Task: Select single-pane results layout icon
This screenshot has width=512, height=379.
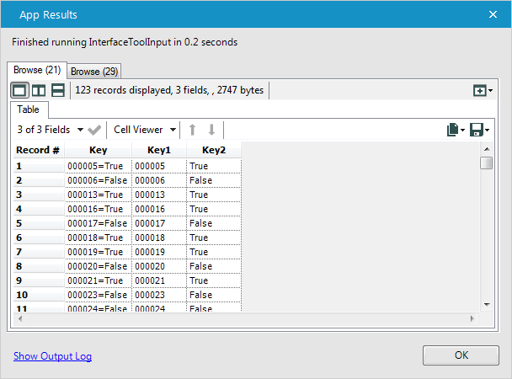Action: click(19, 90)
